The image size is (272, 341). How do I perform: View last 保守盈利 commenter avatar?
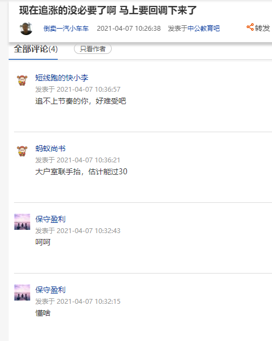click(22, 292)
